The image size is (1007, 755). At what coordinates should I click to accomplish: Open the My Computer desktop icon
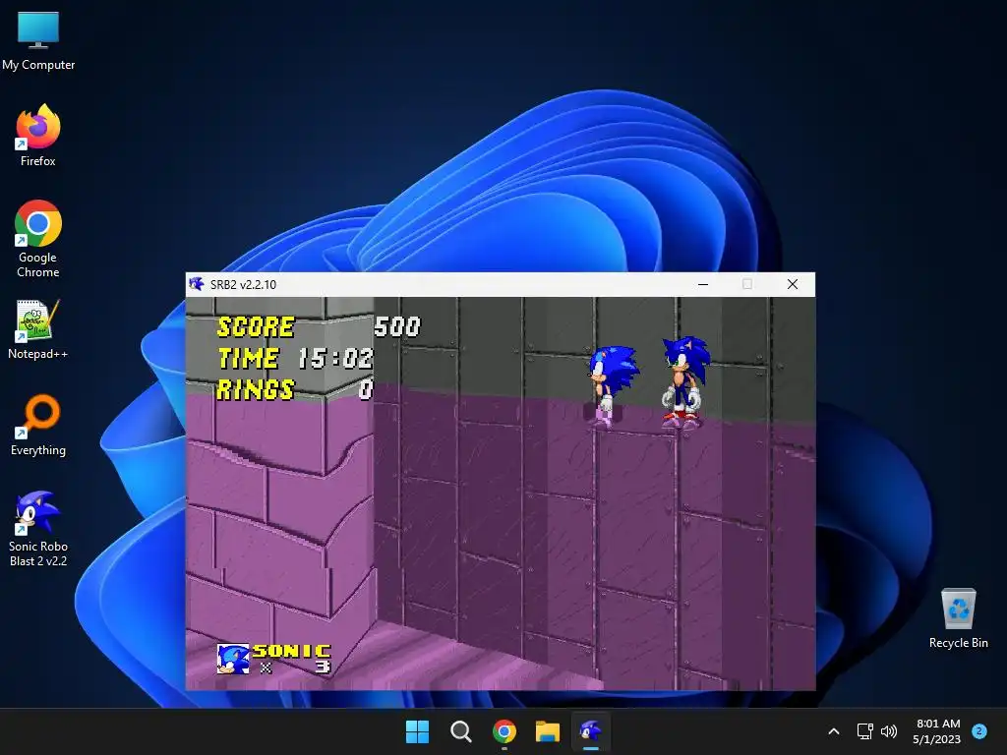[x=38, y=40]
